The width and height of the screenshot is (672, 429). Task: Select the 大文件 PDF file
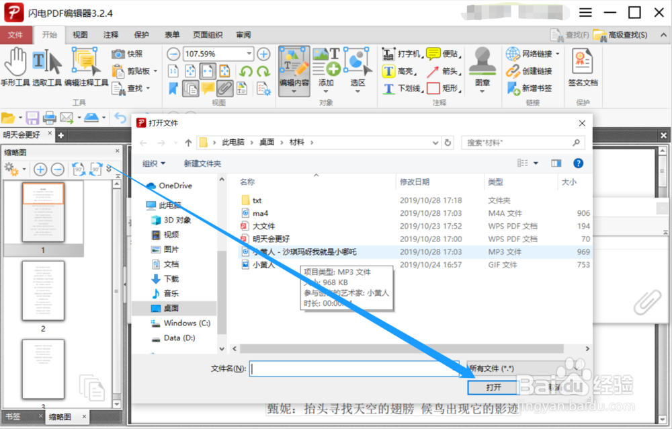(x=259, y=226)
